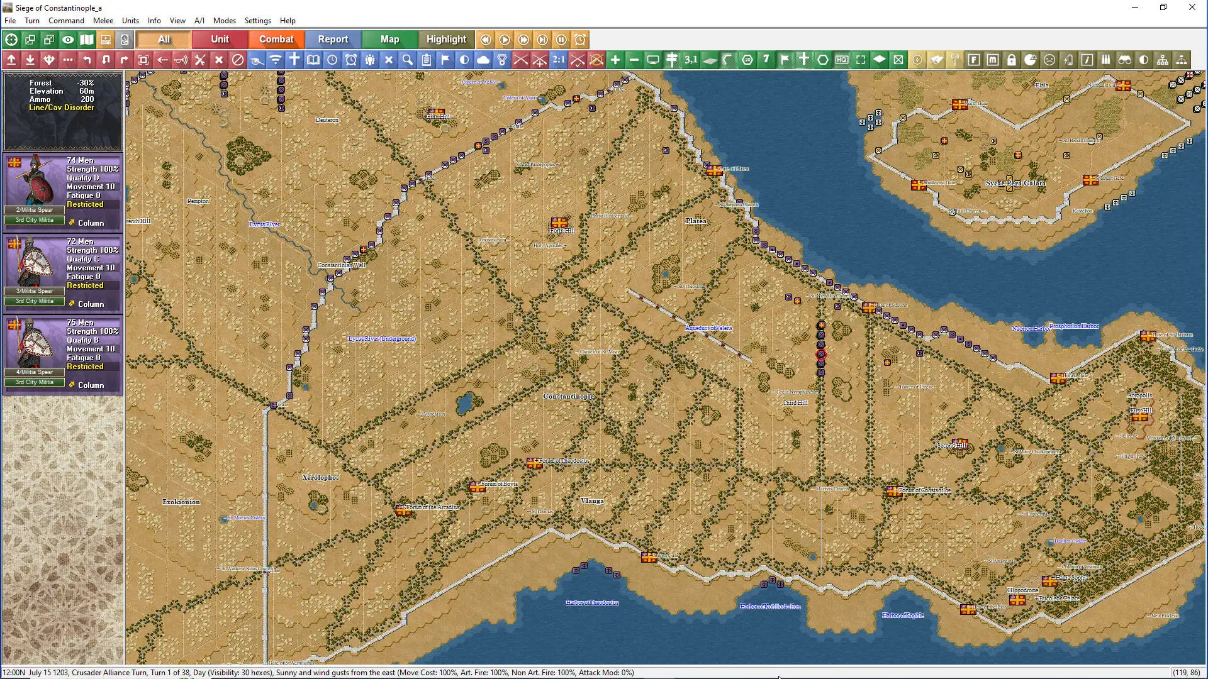The height and width of the screenshot is (679, 1208).
Task: Toggle the padlock lock icon
Action: click(x=1012, y=60)
